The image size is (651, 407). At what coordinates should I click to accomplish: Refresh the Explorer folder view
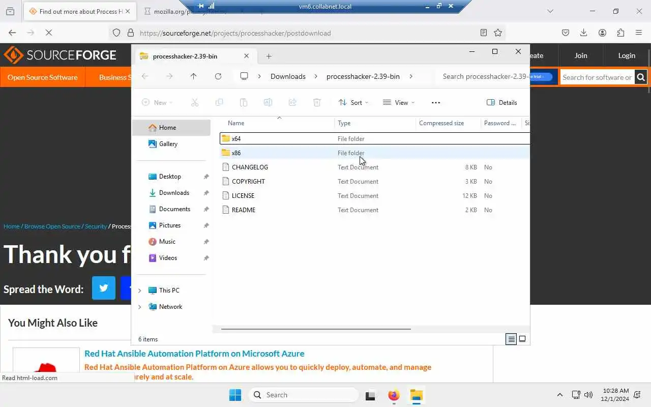click(x=218, y=76)
